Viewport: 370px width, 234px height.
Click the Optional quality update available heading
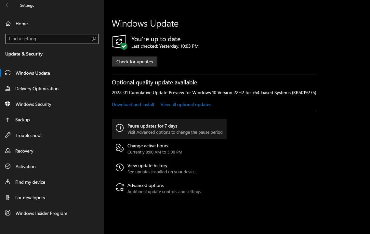(154, 82)
